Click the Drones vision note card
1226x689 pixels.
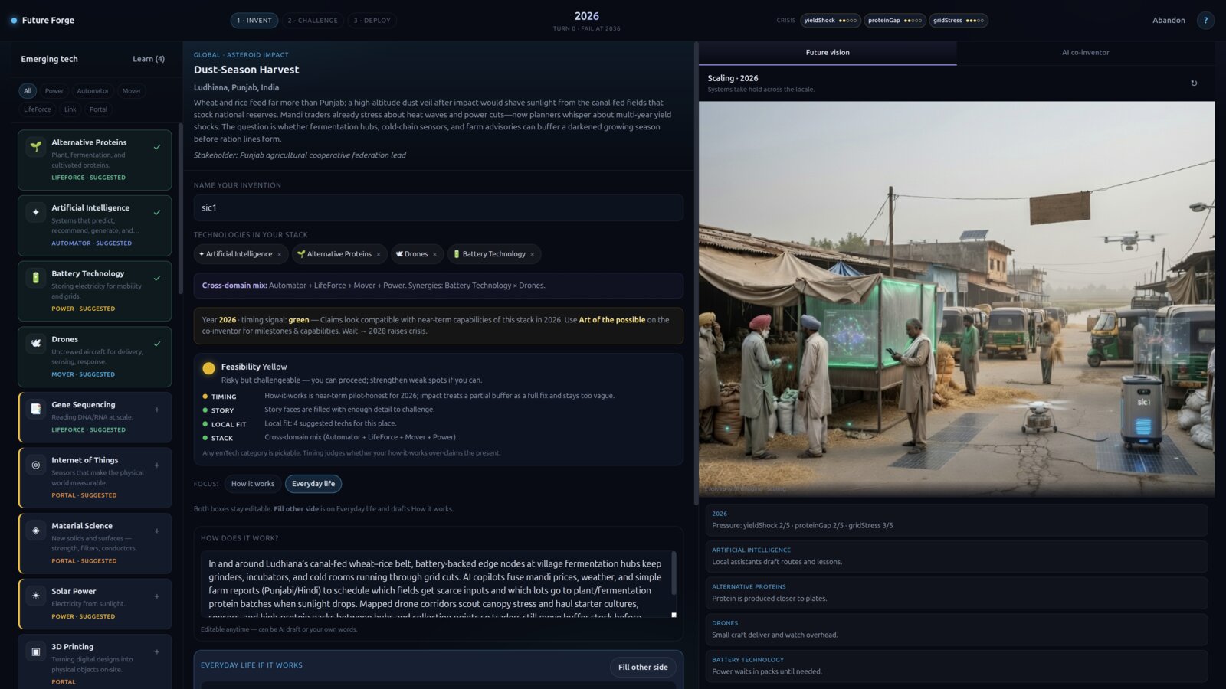[x=956, y=629]
